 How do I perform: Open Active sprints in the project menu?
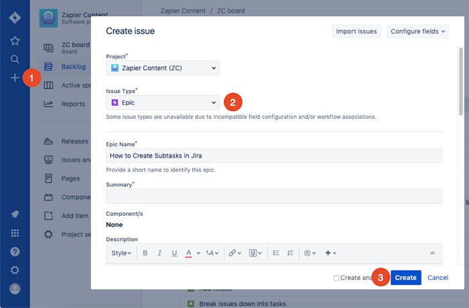click(x=76, y=86)
